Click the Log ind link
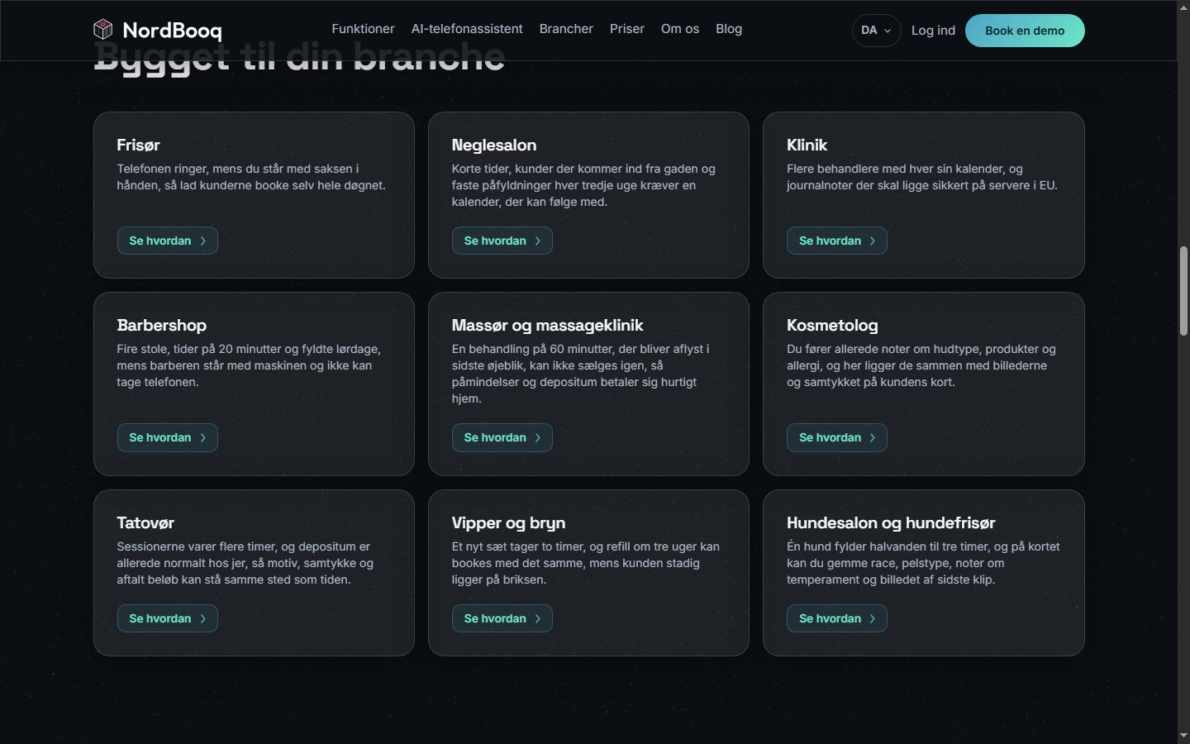 click(933, 31)
